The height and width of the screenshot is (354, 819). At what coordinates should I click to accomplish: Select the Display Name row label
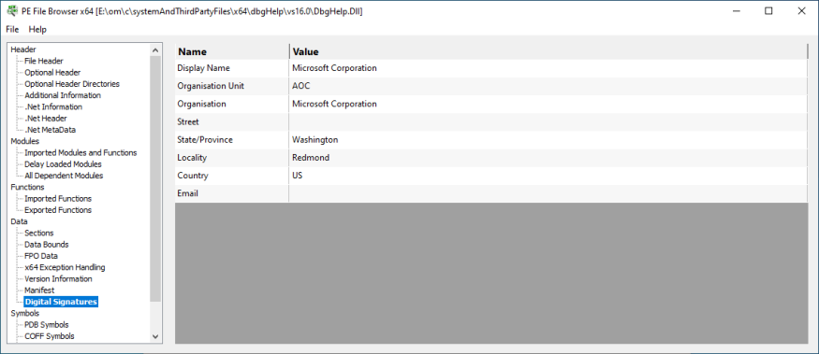point(204,68)
